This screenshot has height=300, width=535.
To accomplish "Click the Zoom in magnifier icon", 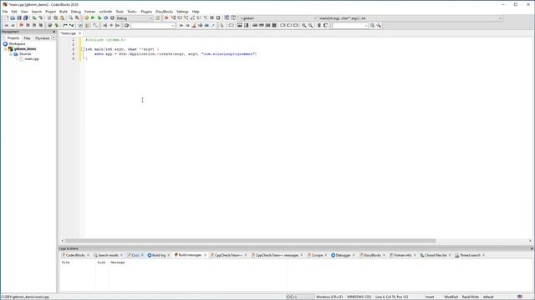I will pos(304,26).
